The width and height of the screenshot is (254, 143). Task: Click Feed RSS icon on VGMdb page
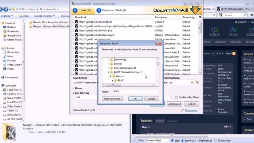(x=234, y=54)
